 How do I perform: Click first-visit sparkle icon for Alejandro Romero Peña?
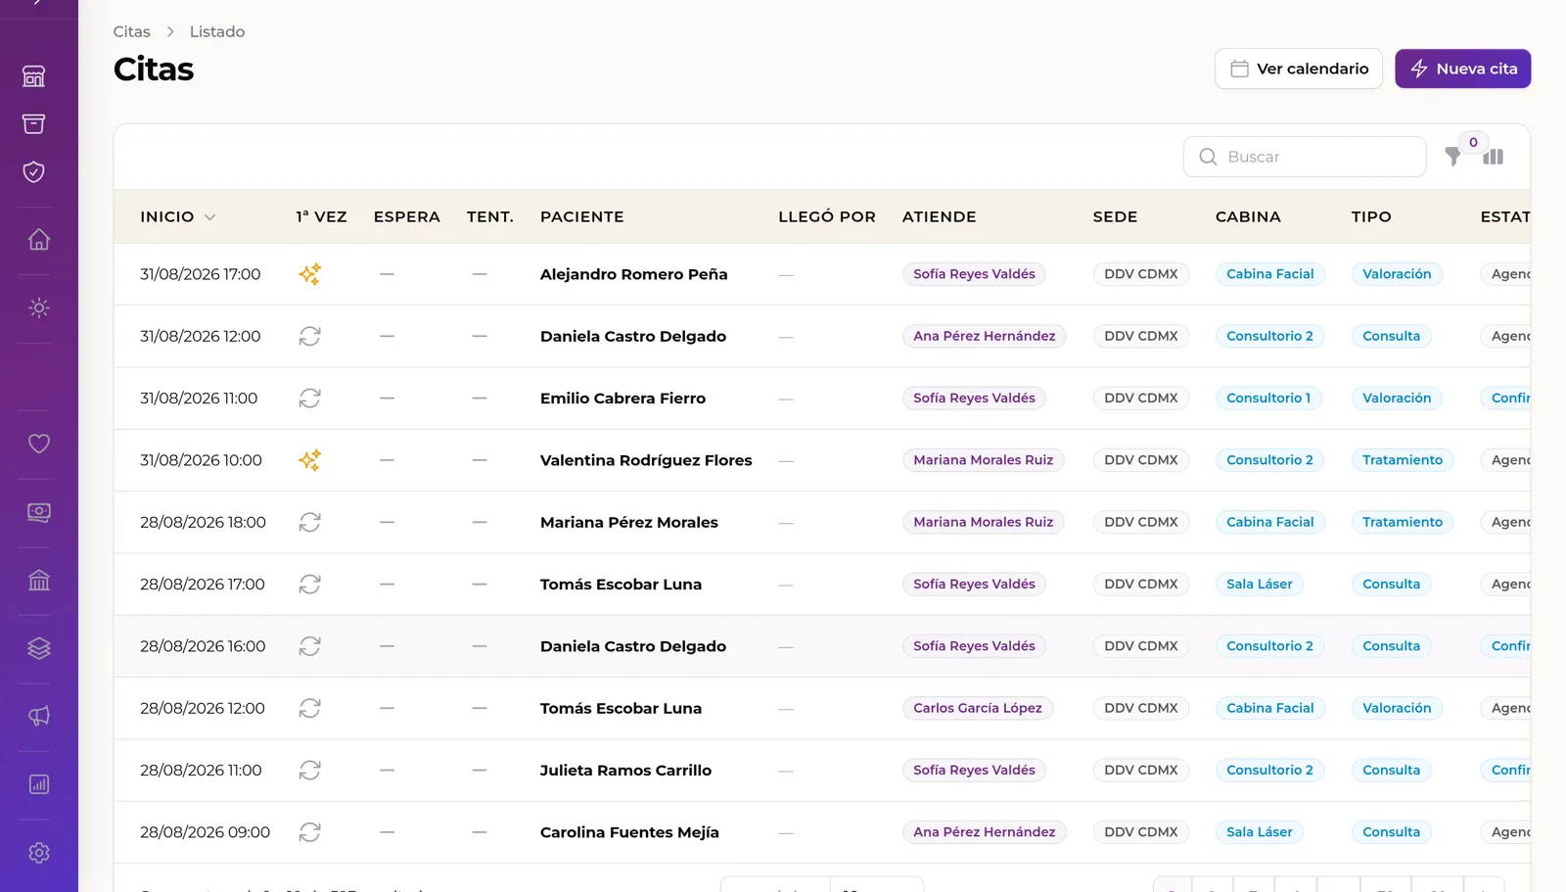309,274
